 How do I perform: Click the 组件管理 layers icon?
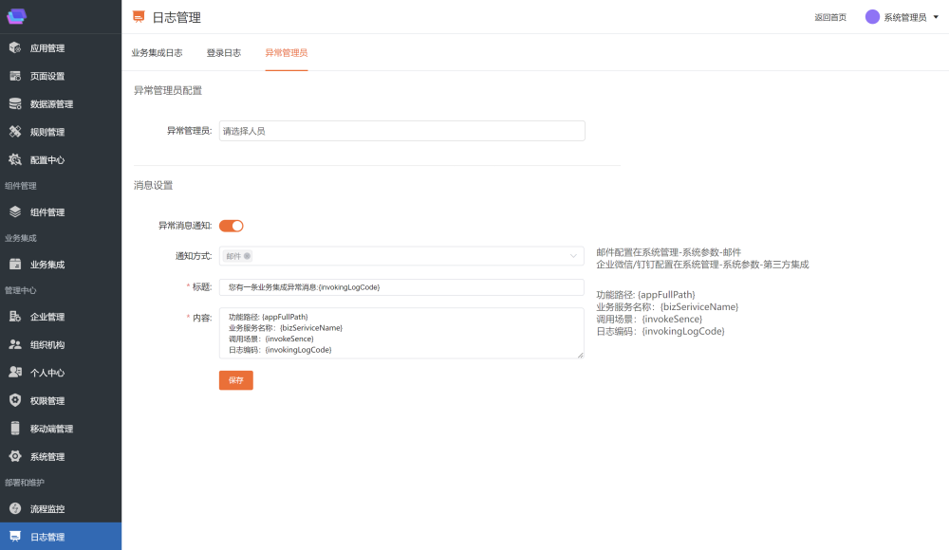(x=15, y=212)
